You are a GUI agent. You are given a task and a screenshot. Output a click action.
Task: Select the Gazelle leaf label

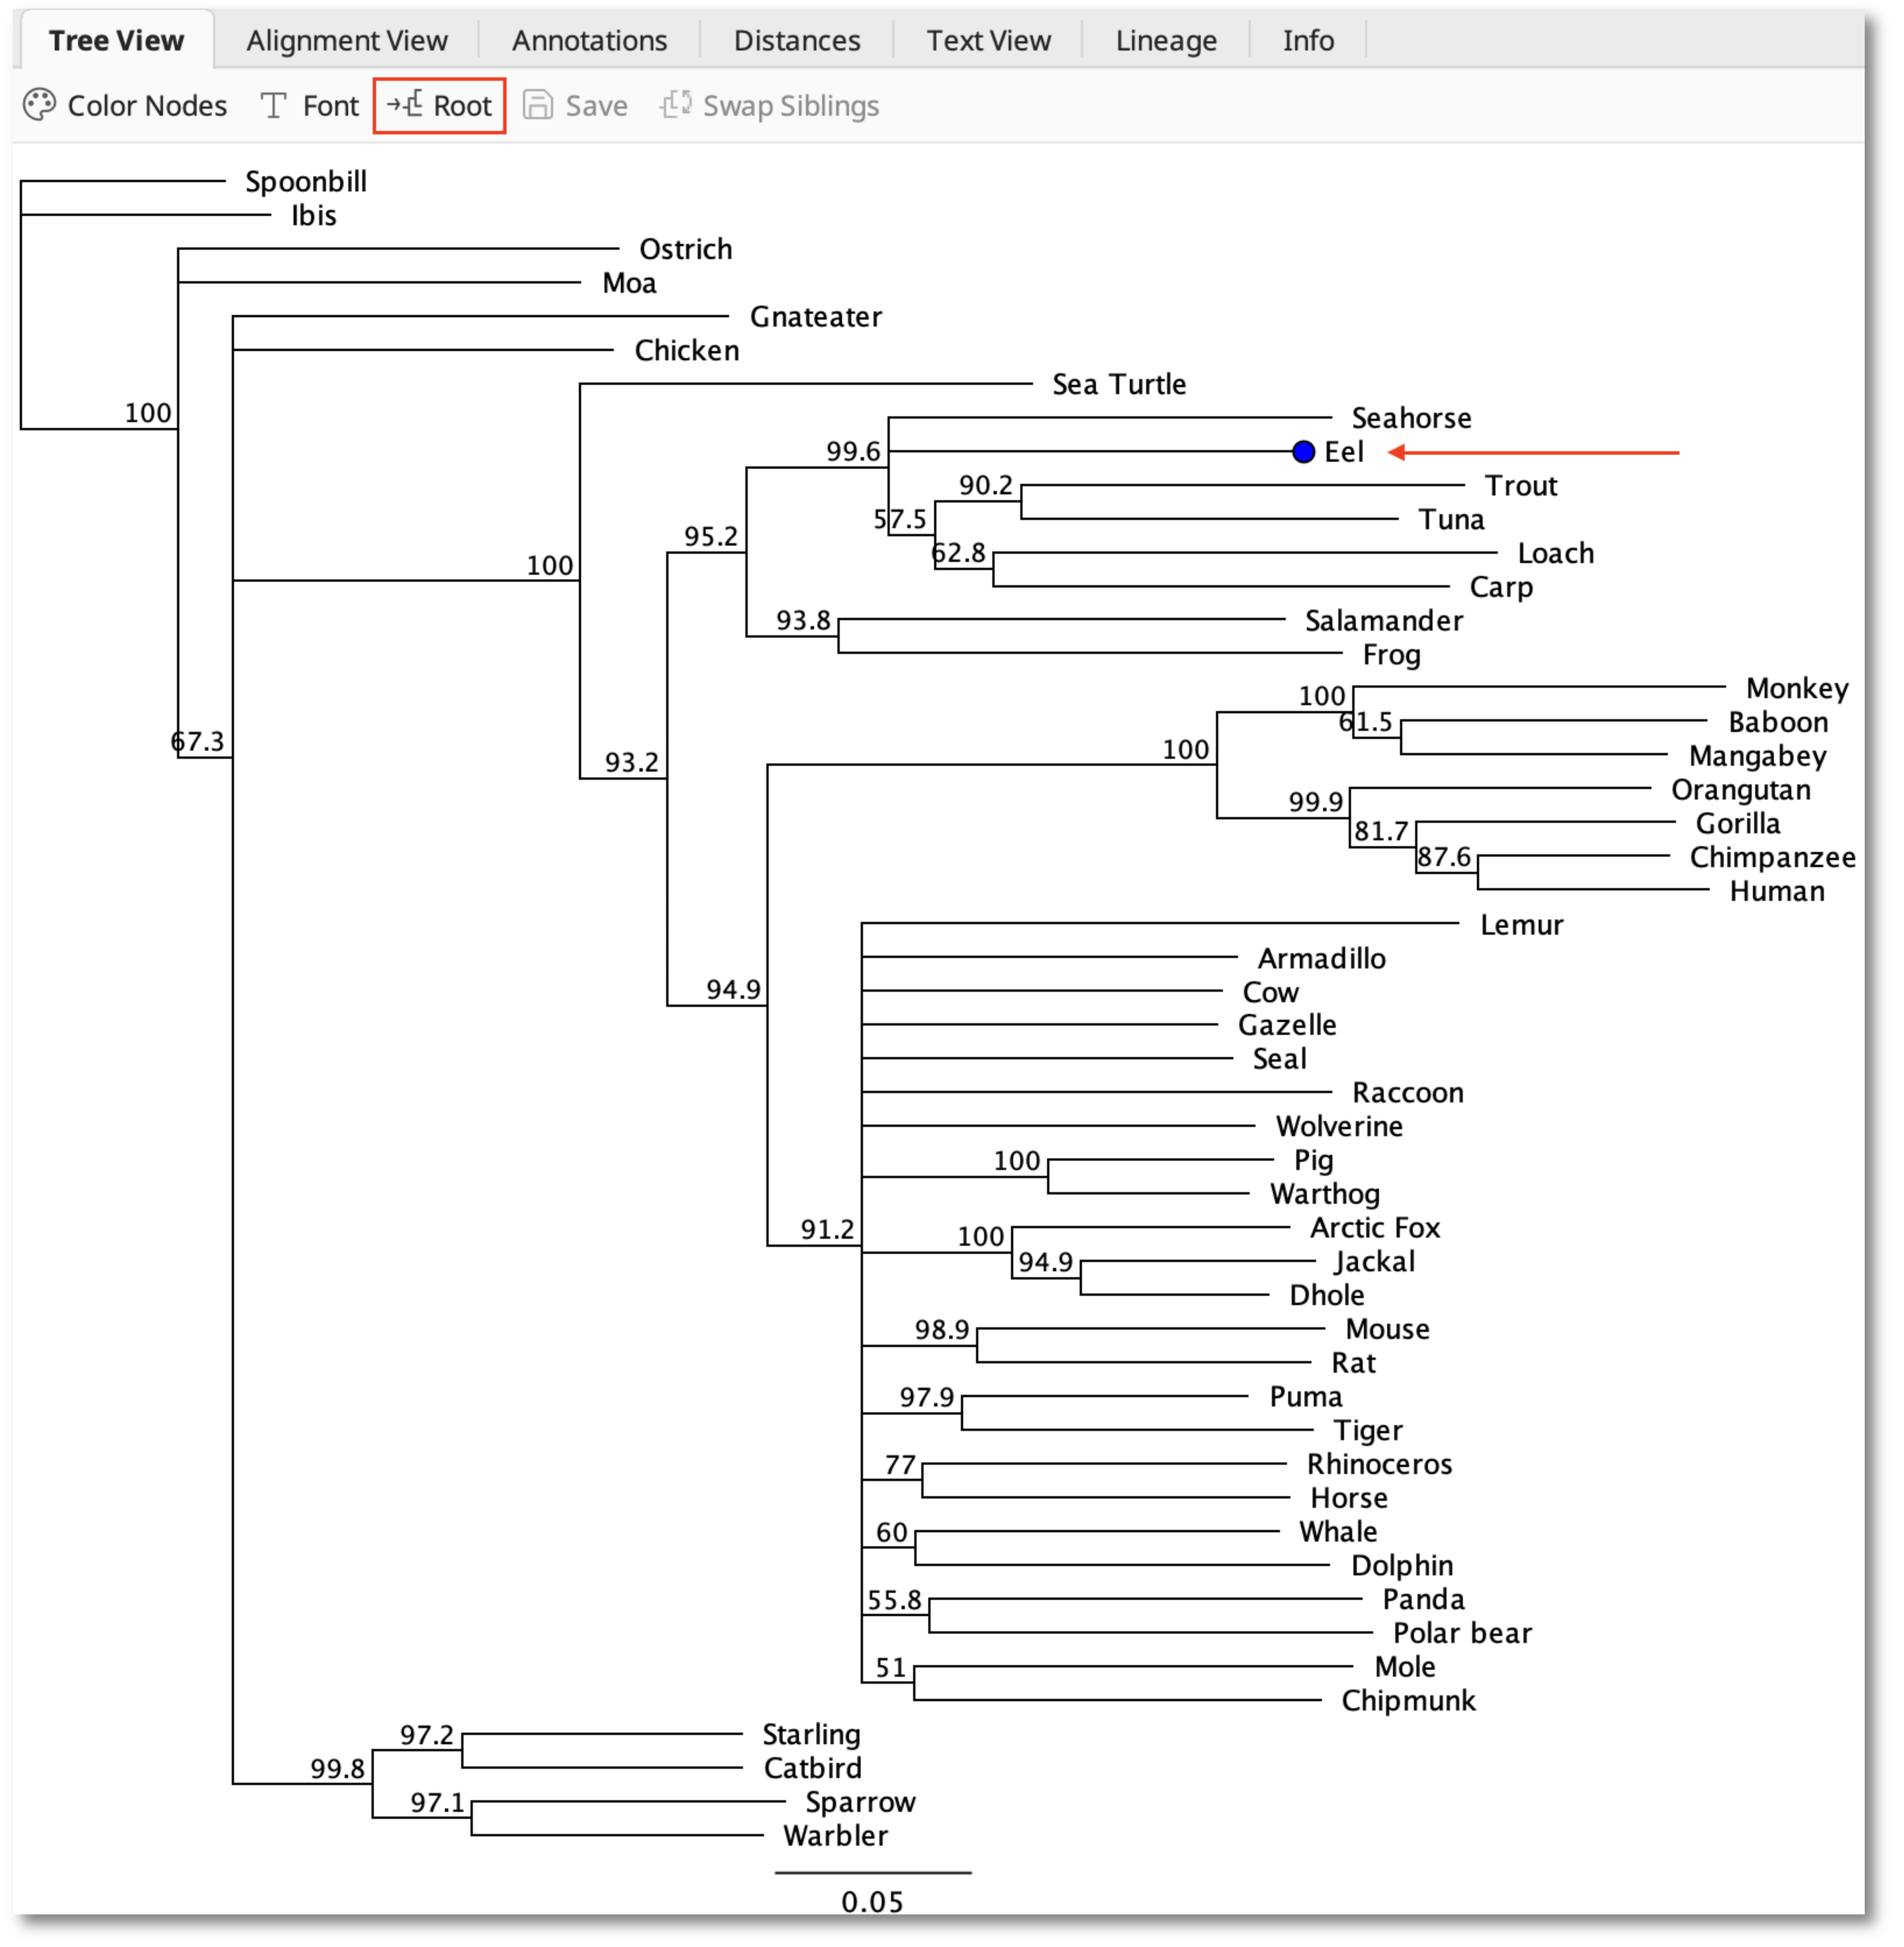point(1287,1025)
